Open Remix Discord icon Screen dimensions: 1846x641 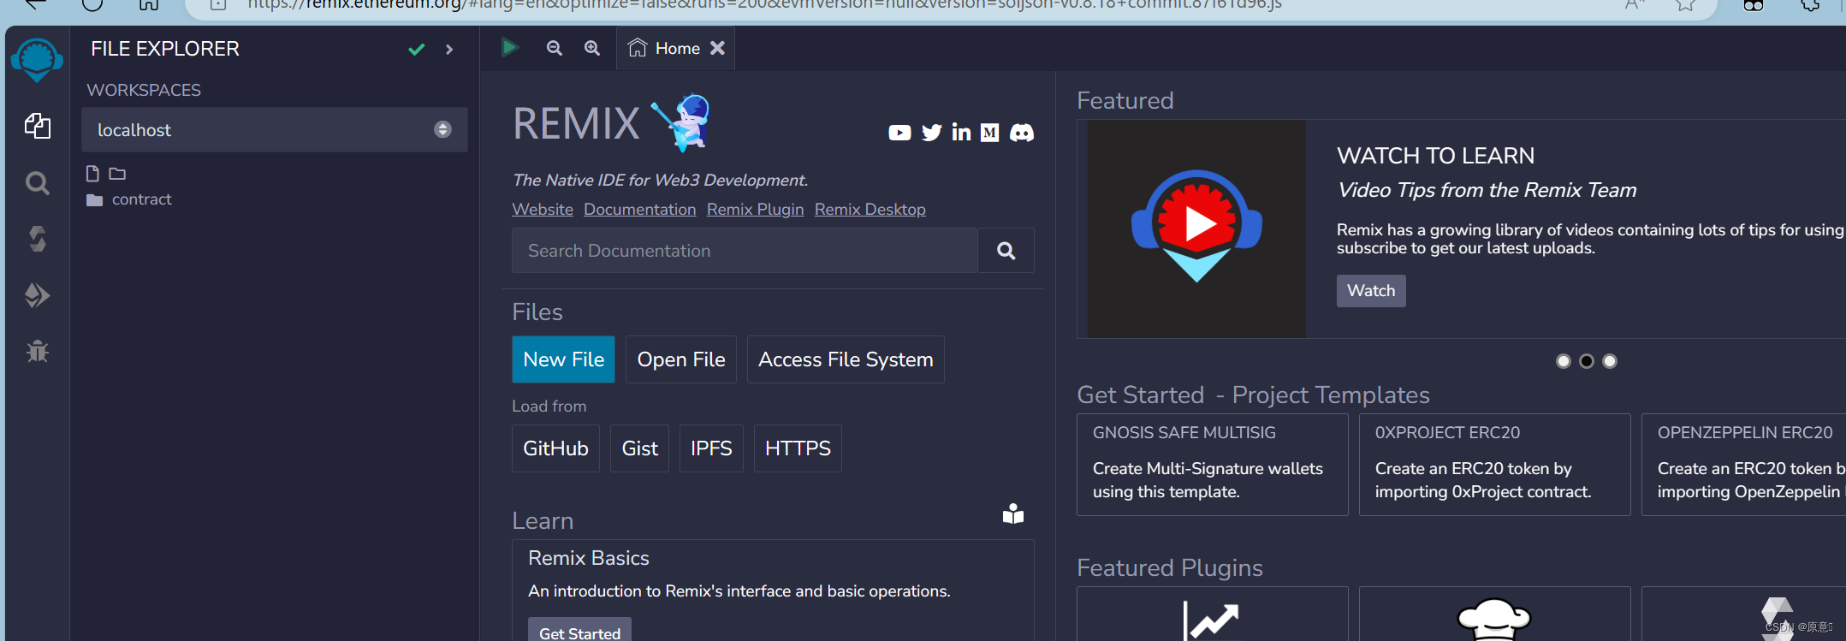point(1022,133)
